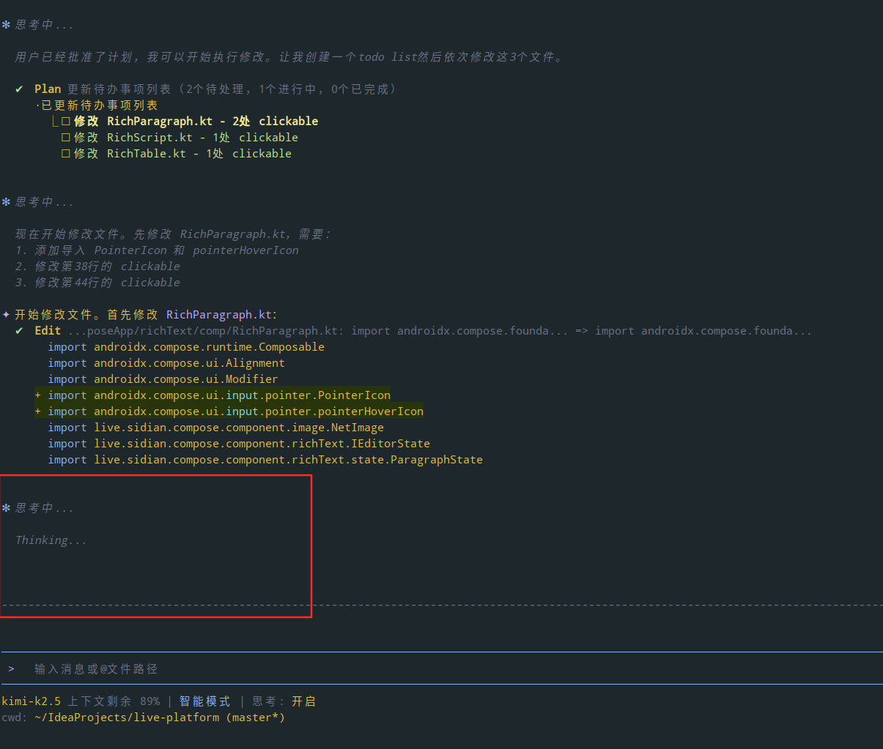Expand the Plan tool call block
Viewport: 883px width, 749px height.
pos(48,89)
